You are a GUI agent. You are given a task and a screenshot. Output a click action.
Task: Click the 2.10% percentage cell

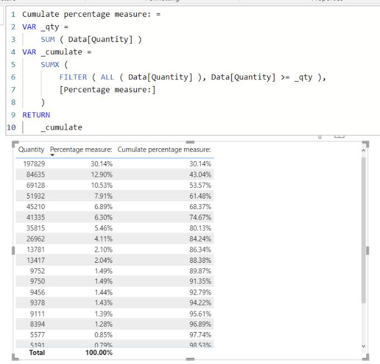[103, 249]
